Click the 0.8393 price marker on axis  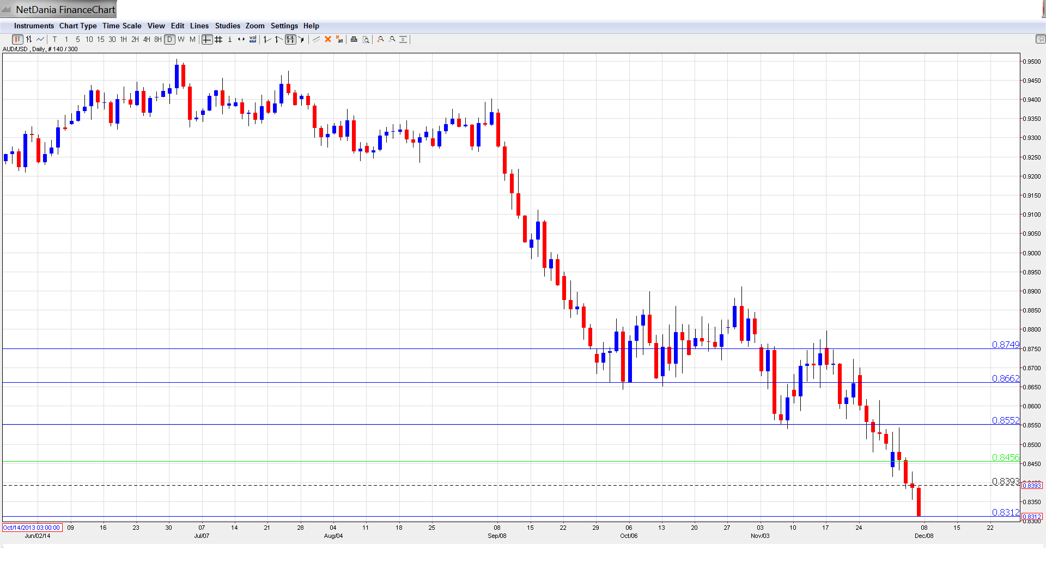pyautogui.click(x=1031, y=485)
